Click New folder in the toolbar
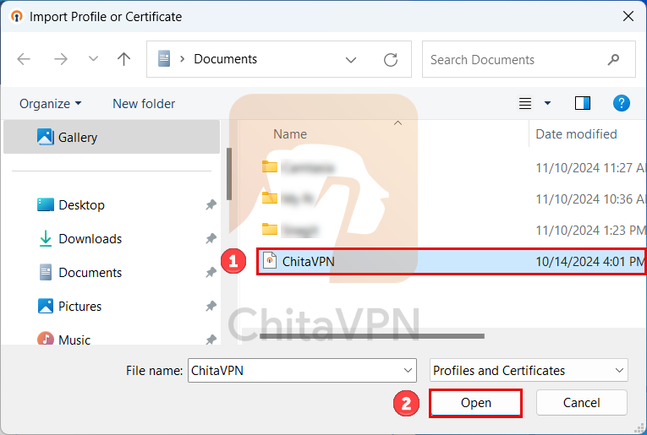The height and width of the screenshot is (435, 647). (144, 103)
